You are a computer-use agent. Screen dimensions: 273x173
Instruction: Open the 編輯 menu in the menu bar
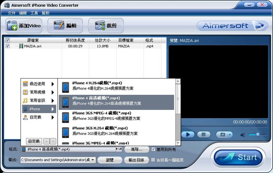click(23, 13)
